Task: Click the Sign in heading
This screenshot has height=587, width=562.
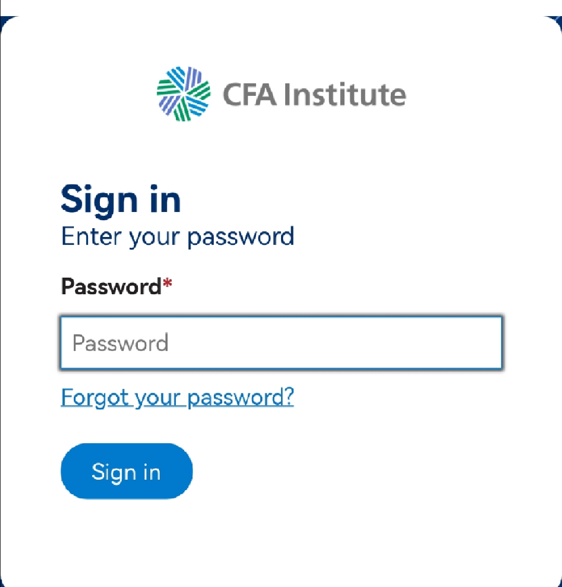Action: pyautogui.click(x=121, y=200)
